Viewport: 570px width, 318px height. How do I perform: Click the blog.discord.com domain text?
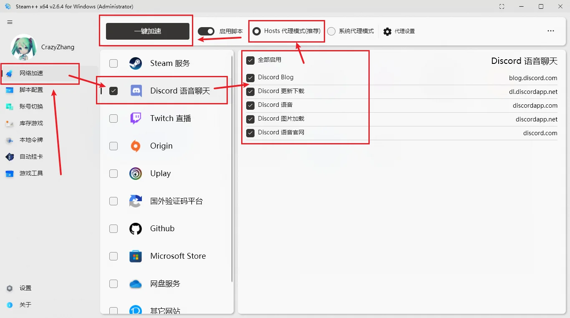(533, 78)
